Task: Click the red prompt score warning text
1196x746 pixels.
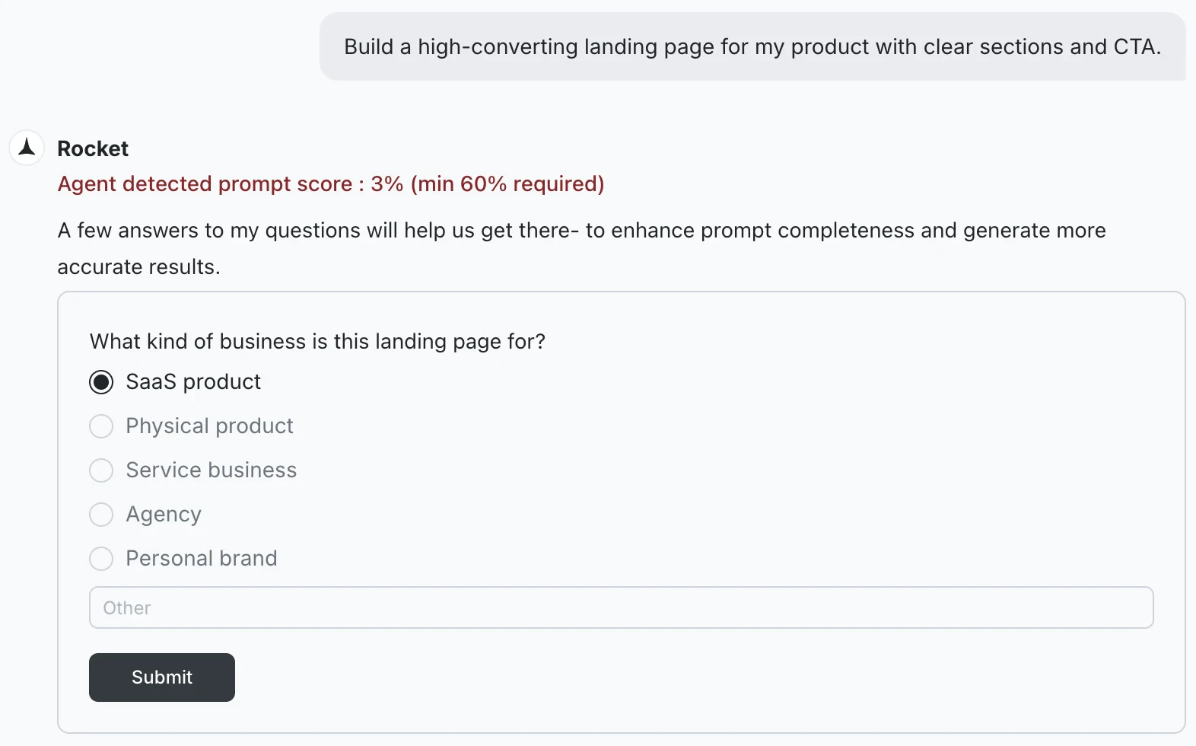Action: tap(330, 183)
